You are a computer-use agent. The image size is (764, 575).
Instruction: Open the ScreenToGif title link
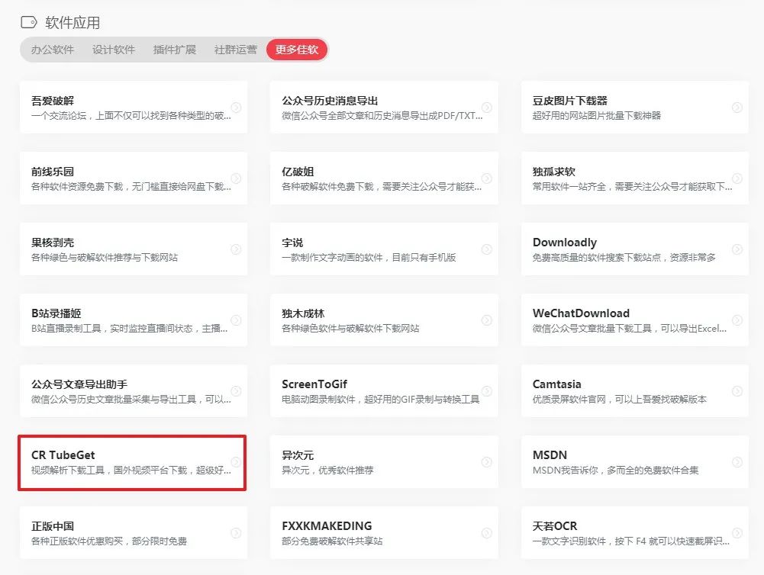click(314, 384)
